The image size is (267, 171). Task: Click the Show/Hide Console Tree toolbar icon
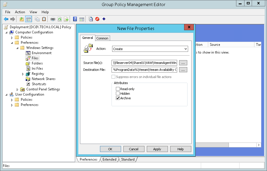pos(28,19)
